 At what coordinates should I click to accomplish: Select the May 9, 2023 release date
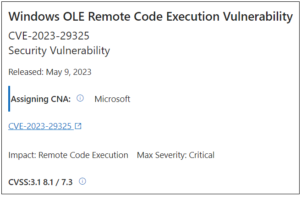(x=69, y=72)
